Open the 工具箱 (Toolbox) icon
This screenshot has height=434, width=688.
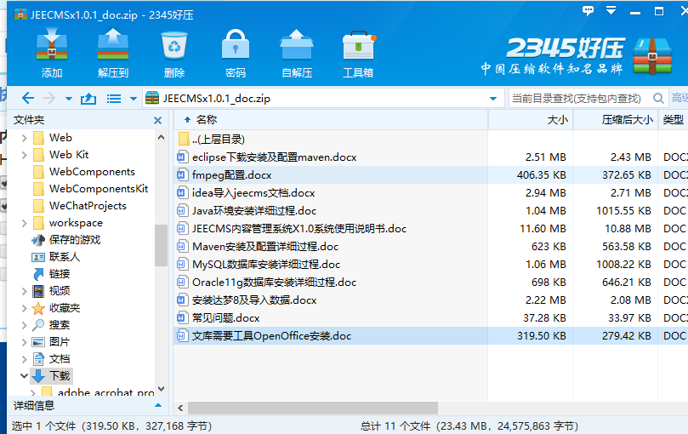coord(359,45)
